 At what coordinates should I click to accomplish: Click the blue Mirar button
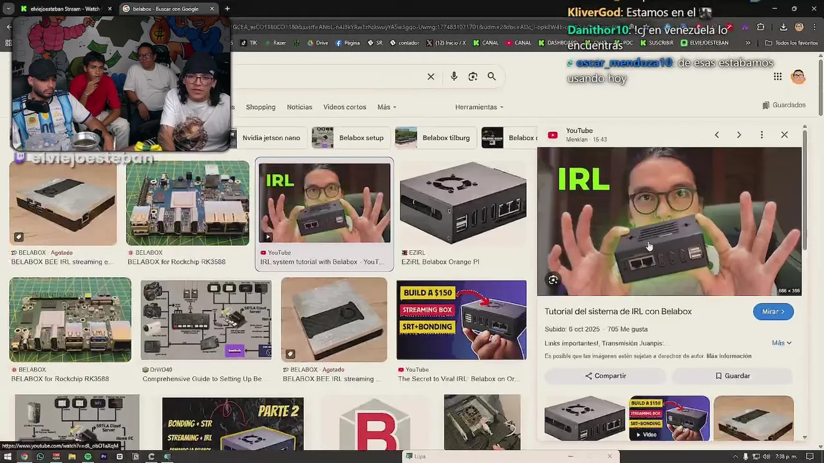point(773,311)
